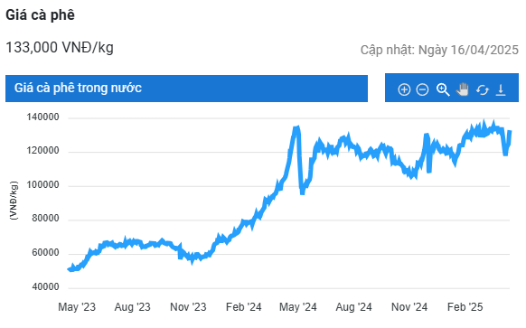
Task: Activate the selection zoom magnifier tool
Action: coord(443,89)
